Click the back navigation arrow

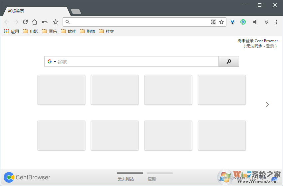pos(7,22)
